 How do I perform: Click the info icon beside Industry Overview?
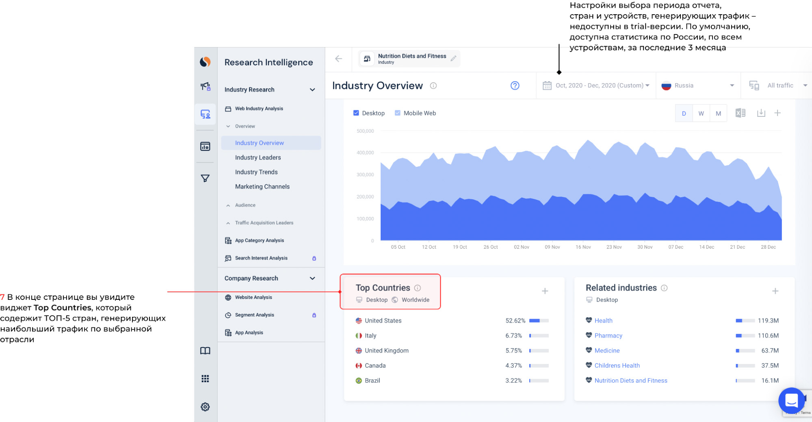pos(433,86)
